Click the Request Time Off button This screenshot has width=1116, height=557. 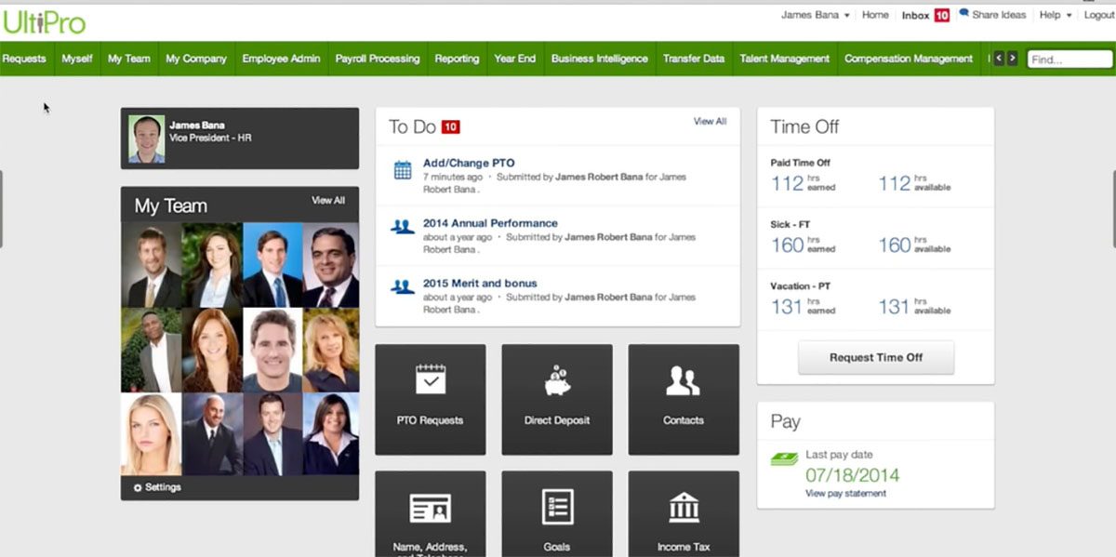tap(875, 357)
